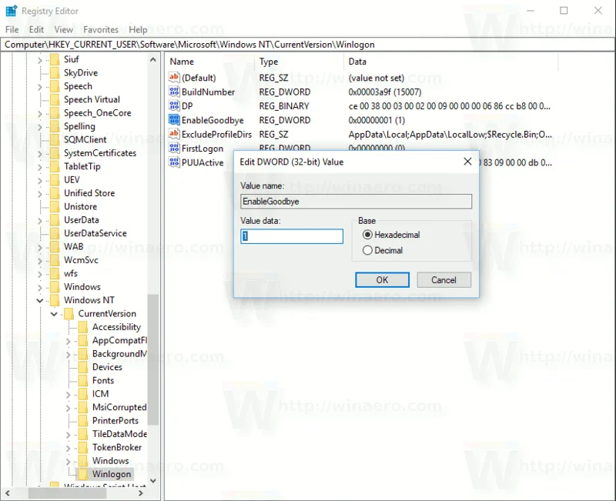
Task: Click the Speech folder icon
Action: (55, 86)
